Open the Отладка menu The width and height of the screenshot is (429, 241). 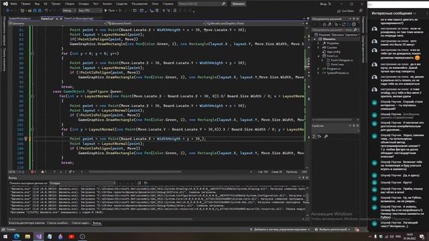point(83,4)
